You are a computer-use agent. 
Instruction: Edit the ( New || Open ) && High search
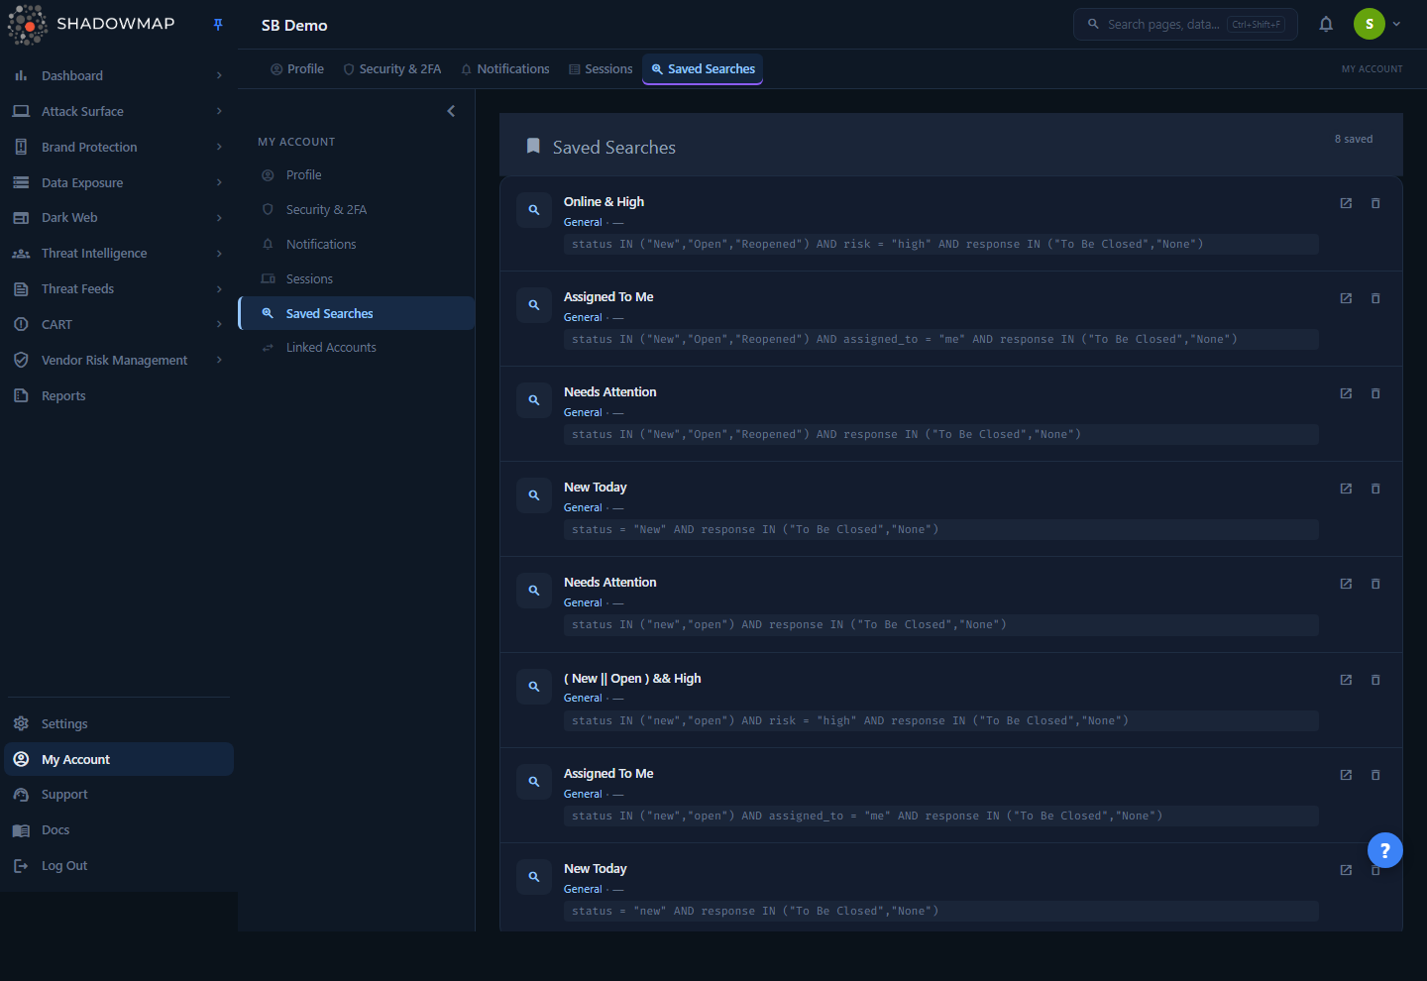[1346, 680]
